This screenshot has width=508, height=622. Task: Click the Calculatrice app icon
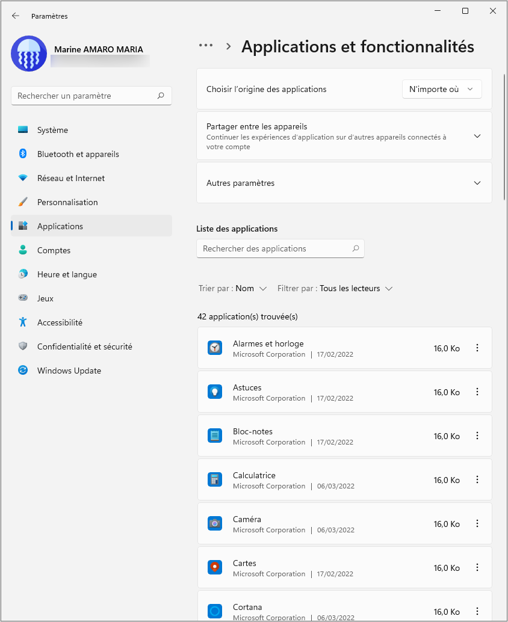pos(215,479)
